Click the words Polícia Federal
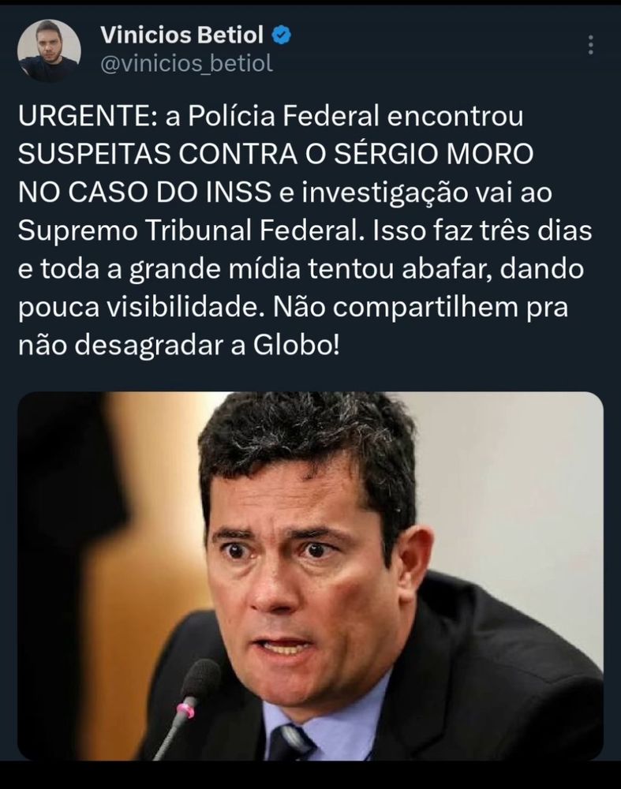The image size is (621, 789). coord(283,116)
